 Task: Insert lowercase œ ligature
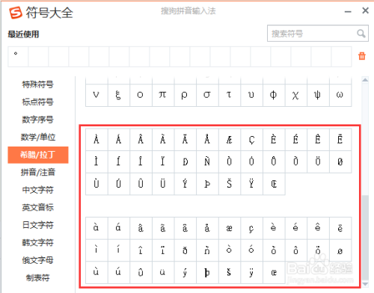pyautogui.click(x=274, y=273)
